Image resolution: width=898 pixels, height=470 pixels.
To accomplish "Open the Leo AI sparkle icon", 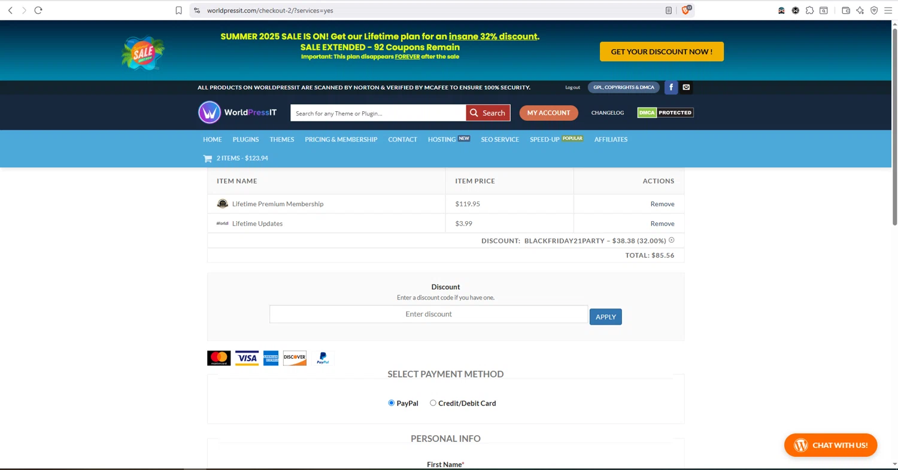I will click(860, 10).
